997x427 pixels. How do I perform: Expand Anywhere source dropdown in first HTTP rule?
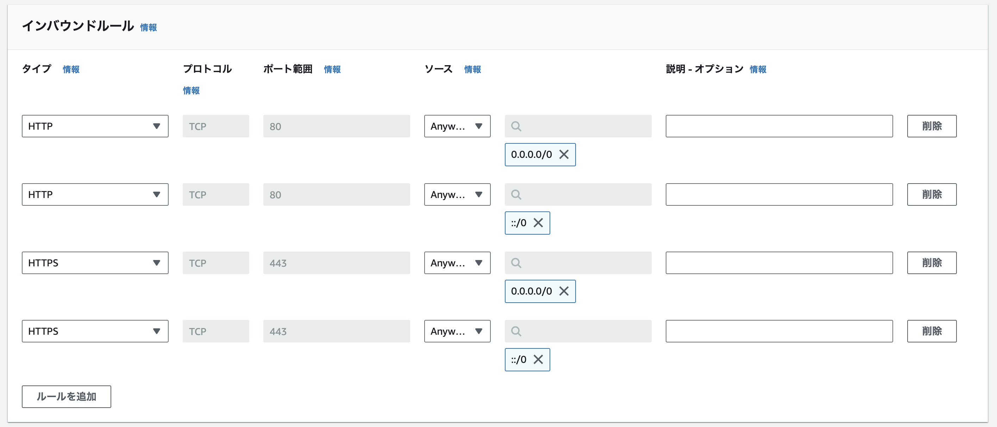pos(457,126)
